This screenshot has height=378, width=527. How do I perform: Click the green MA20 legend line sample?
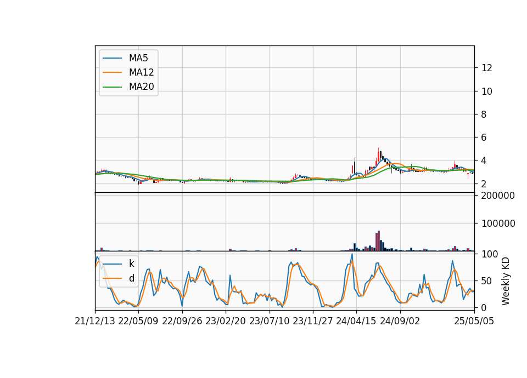pyautogui.click(x=112, y=87)
